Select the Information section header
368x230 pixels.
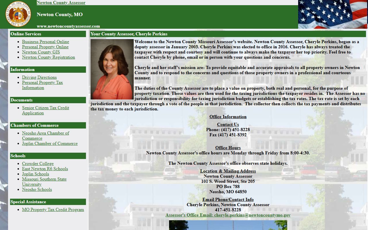(48, 70)
